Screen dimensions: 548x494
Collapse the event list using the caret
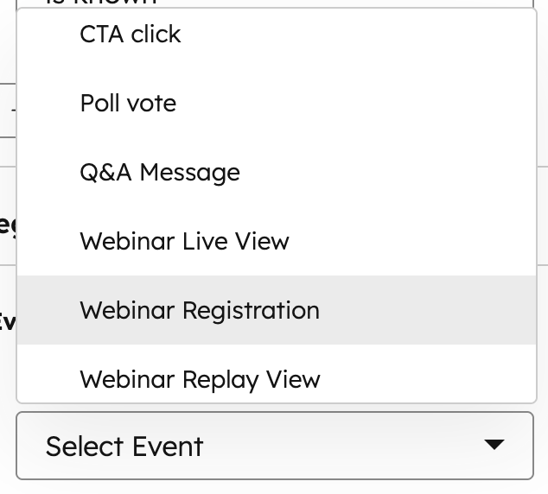pos(494,445)
